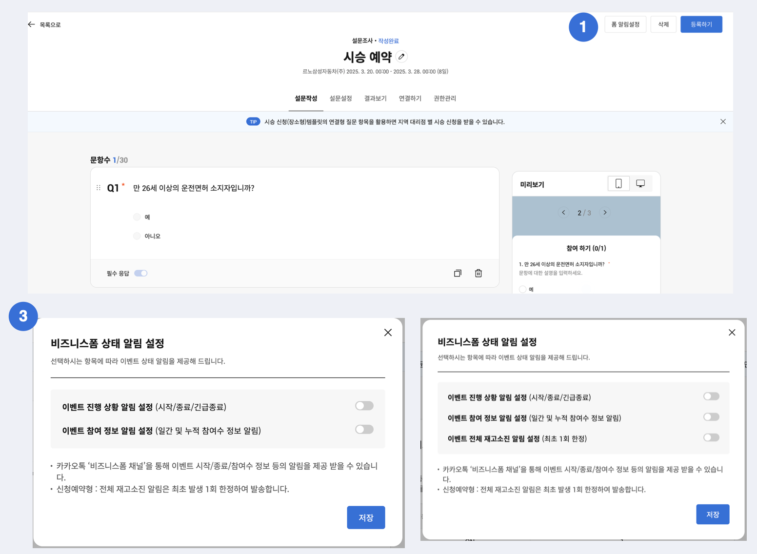757x554 pixels.
Task: Click the back arrow to list
Action: (x=32, y=24)
